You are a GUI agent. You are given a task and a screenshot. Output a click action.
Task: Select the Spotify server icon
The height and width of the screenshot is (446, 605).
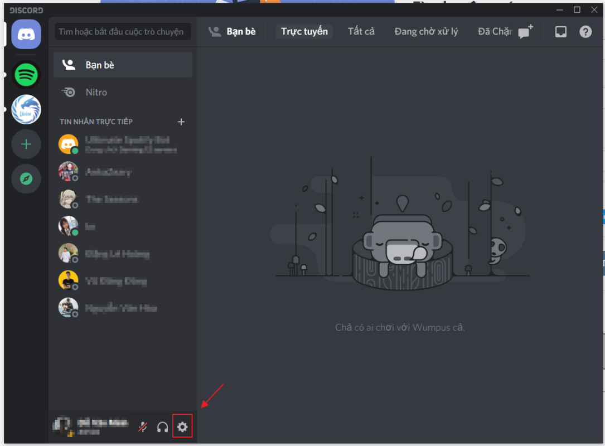[26, 75]
